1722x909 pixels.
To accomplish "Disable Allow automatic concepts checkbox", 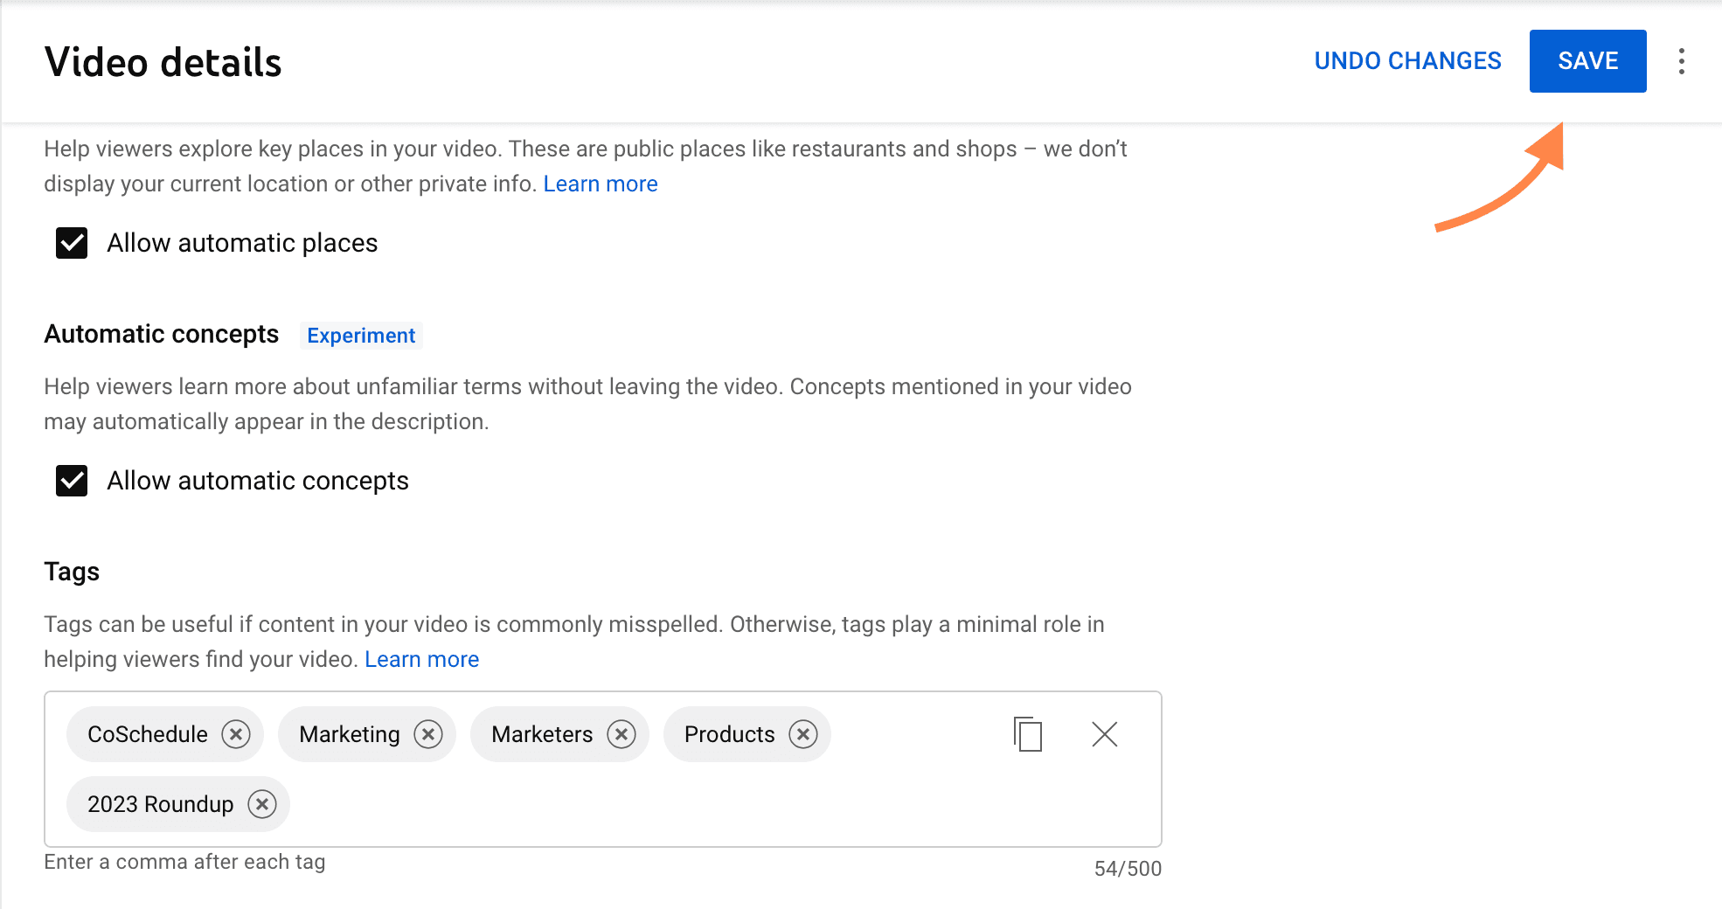I will 72,481.
